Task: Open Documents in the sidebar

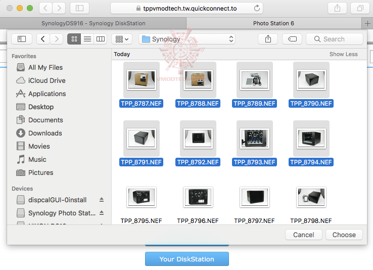Action: pyautogui.click(x=39, y=120)
